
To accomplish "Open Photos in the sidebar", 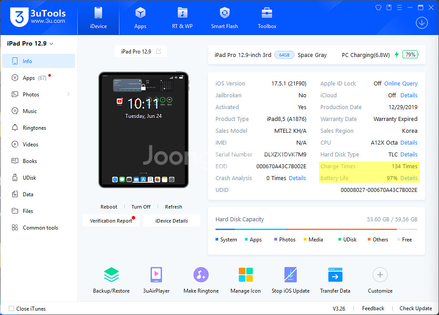I will (39, 95).
